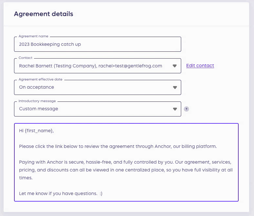
Task: Open the Agreement effective date dropdown arrow
Action: pos(175,87)
